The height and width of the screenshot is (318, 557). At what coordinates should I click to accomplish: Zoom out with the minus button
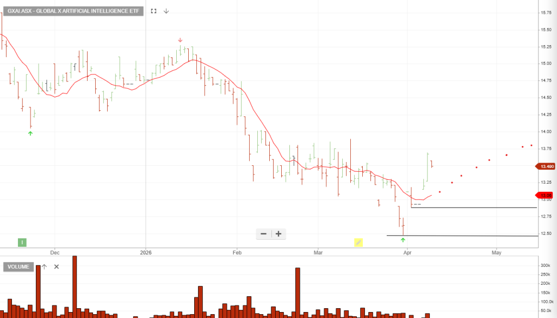coord(264,234)
